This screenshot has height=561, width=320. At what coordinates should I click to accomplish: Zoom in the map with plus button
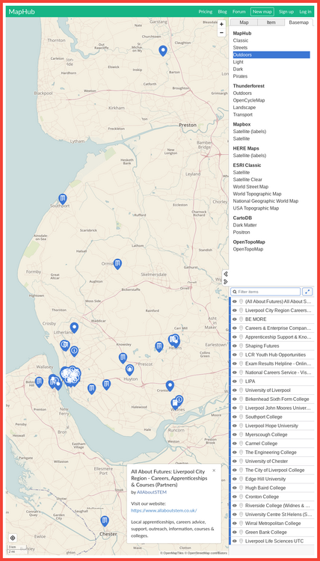[221, 25]
